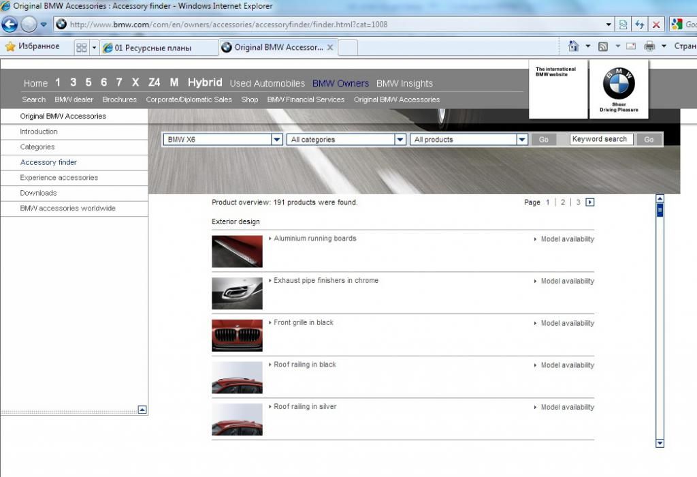Click the address bar URL field
Viewport: 697px width, 477px height.
[x=329, y=25]
